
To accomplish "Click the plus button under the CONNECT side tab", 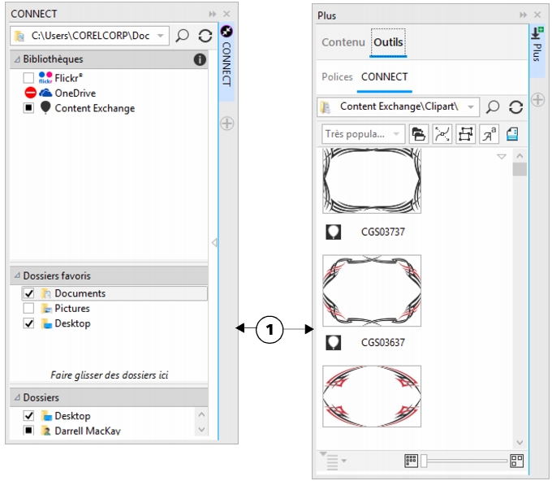I will [x=227, y=123].
